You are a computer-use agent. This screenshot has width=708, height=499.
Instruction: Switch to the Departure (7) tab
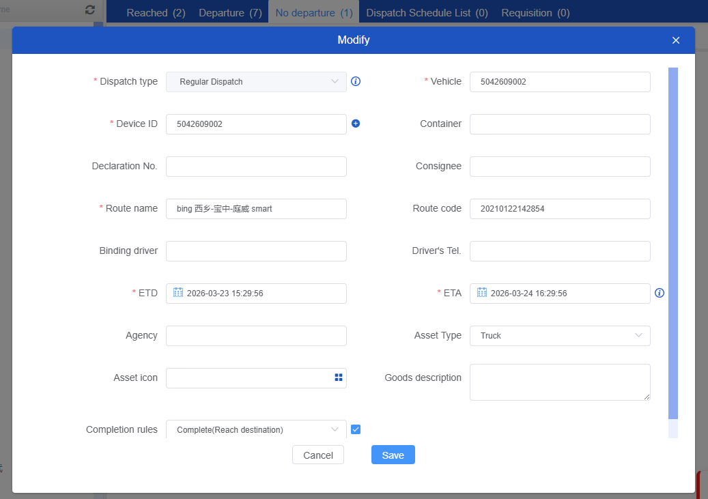coord(230,13)
